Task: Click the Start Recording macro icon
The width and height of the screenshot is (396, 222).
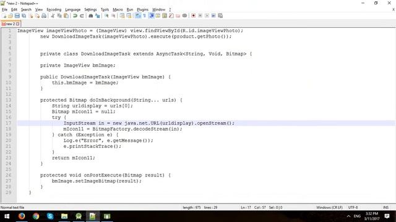Action: [x=194, y=15]
